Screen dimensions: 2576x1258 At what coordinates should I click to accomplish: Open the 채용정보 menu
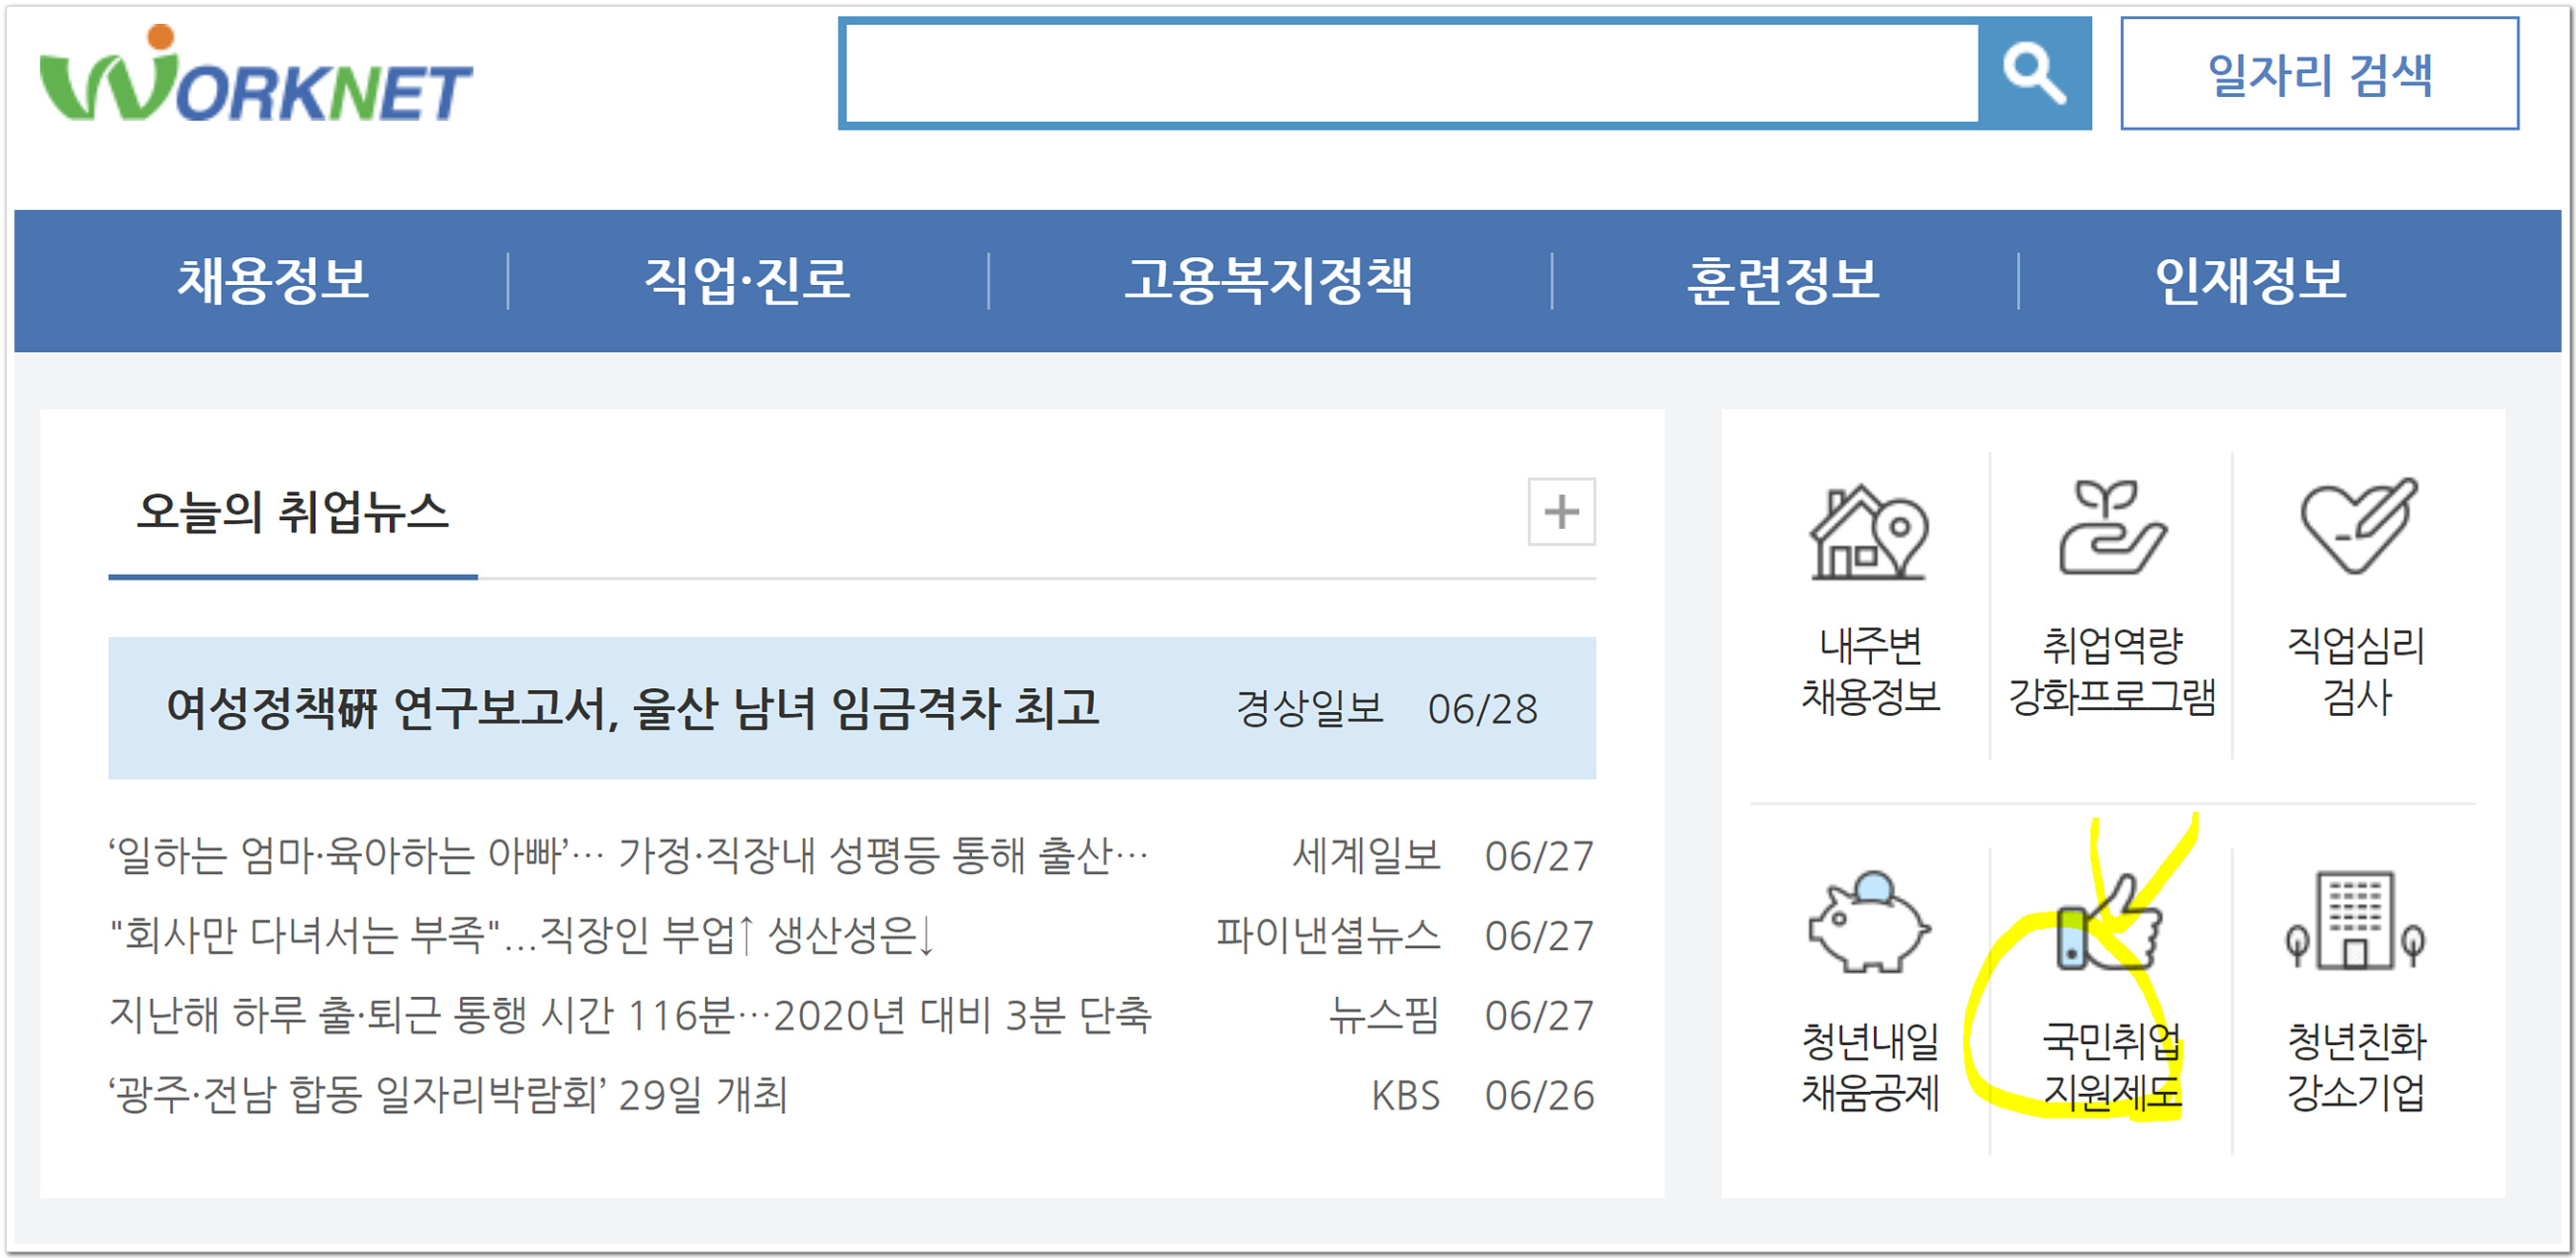point(274,283)
